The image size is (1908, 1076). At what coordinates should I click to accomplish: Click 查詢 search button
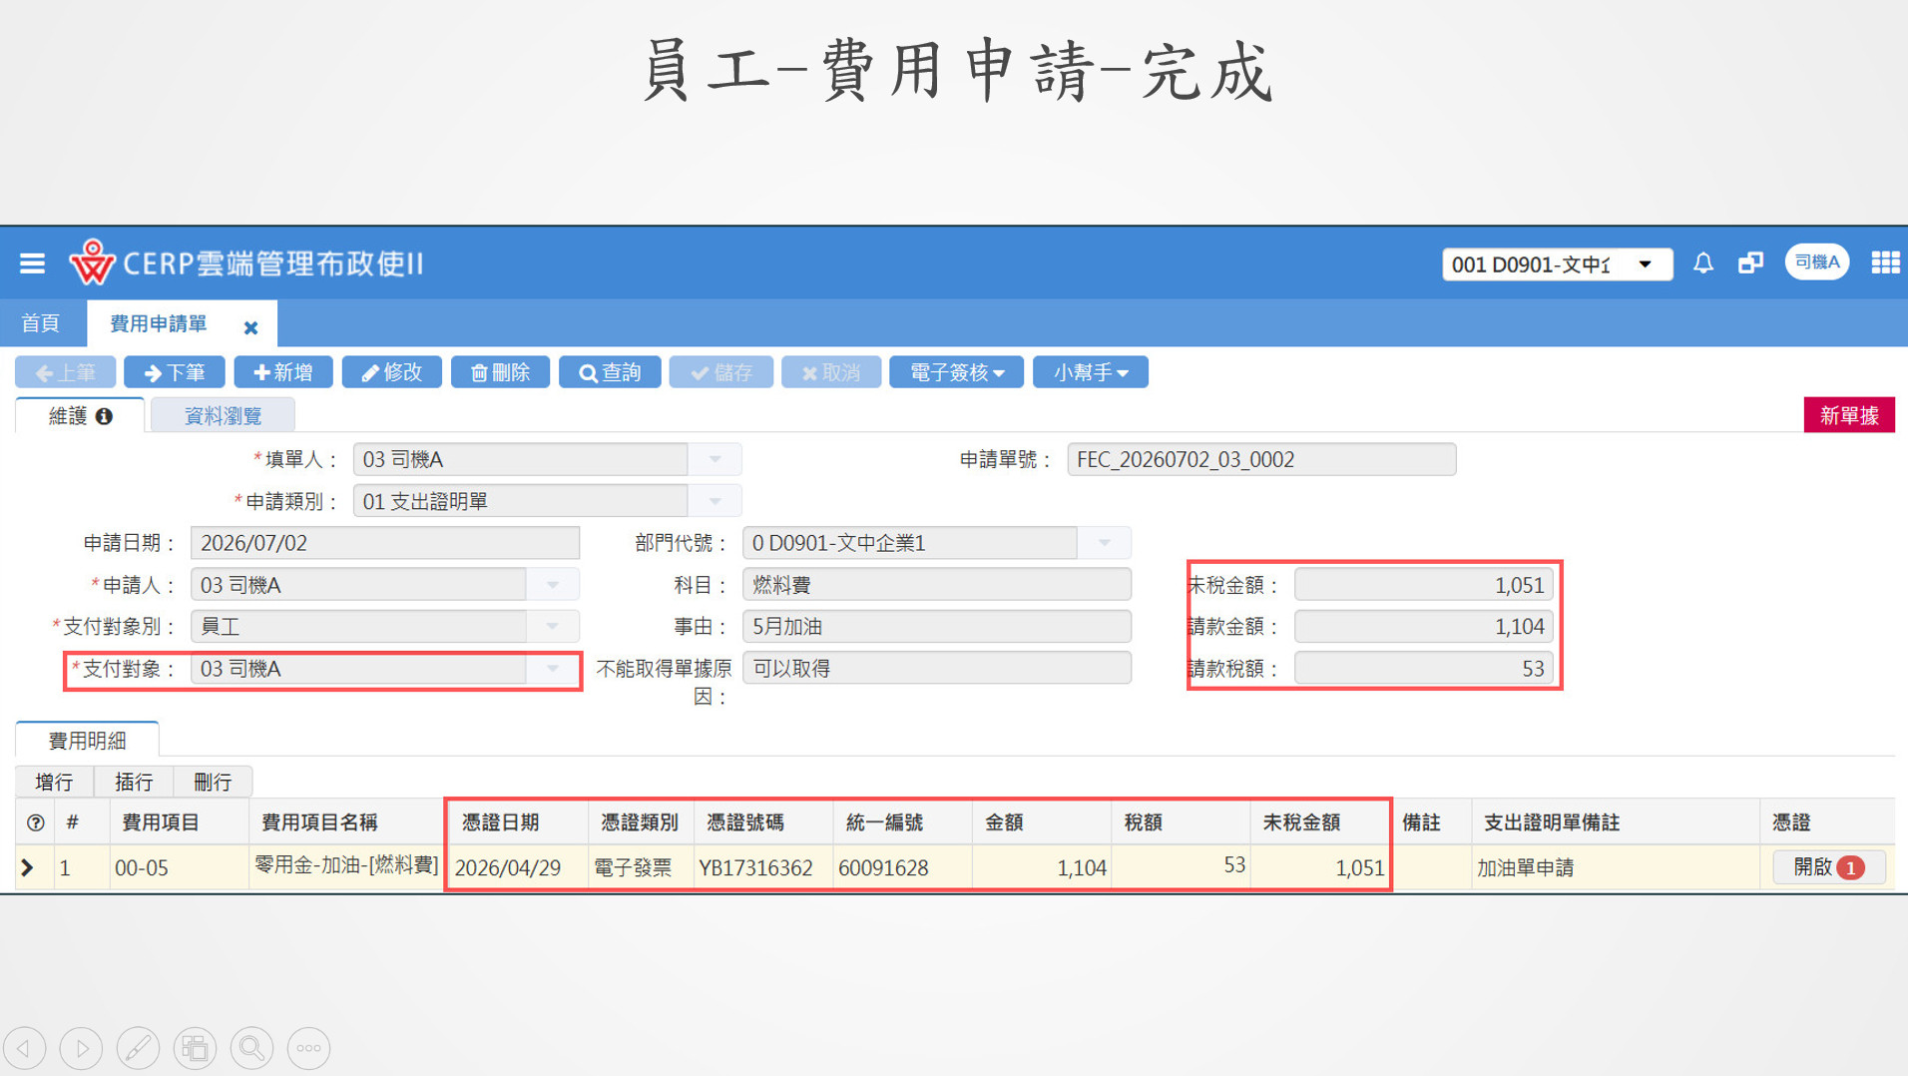610,372
